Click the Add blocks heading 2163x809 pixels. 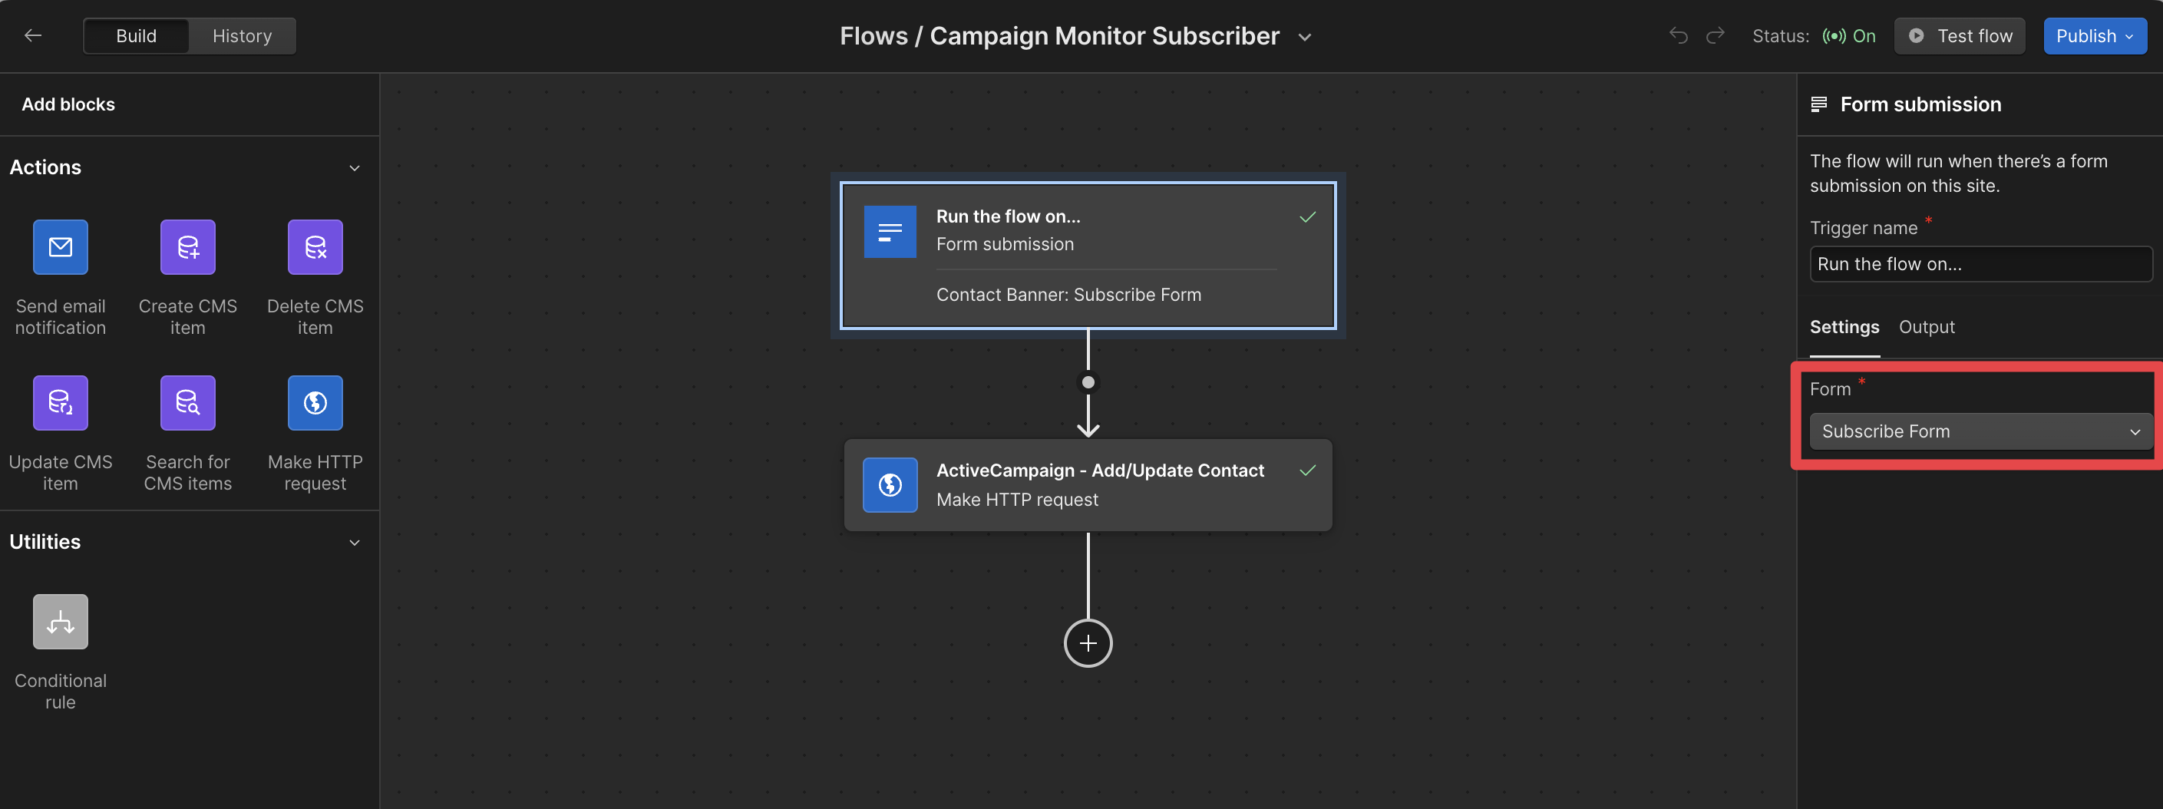68,104
